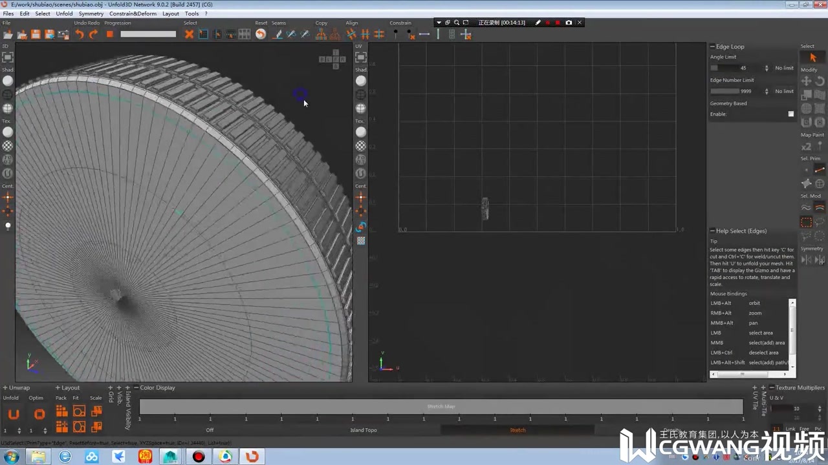Open the Unfold menu
The width and height of the screenshot is (828, 465).
pos(64,14)
